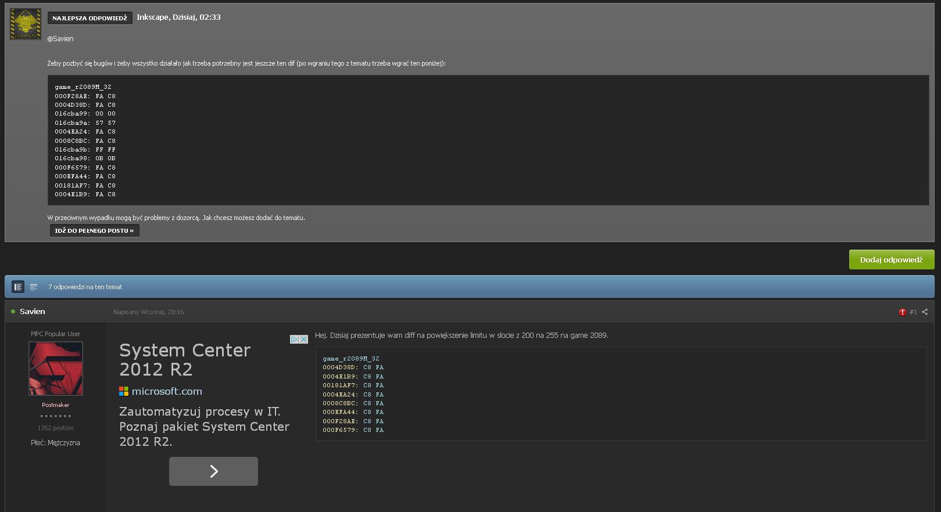Click code line '00181AF7: C8 FA' in Savien's post
The width and height of the screenshot is (941, 512).
[x=353, y=385]
